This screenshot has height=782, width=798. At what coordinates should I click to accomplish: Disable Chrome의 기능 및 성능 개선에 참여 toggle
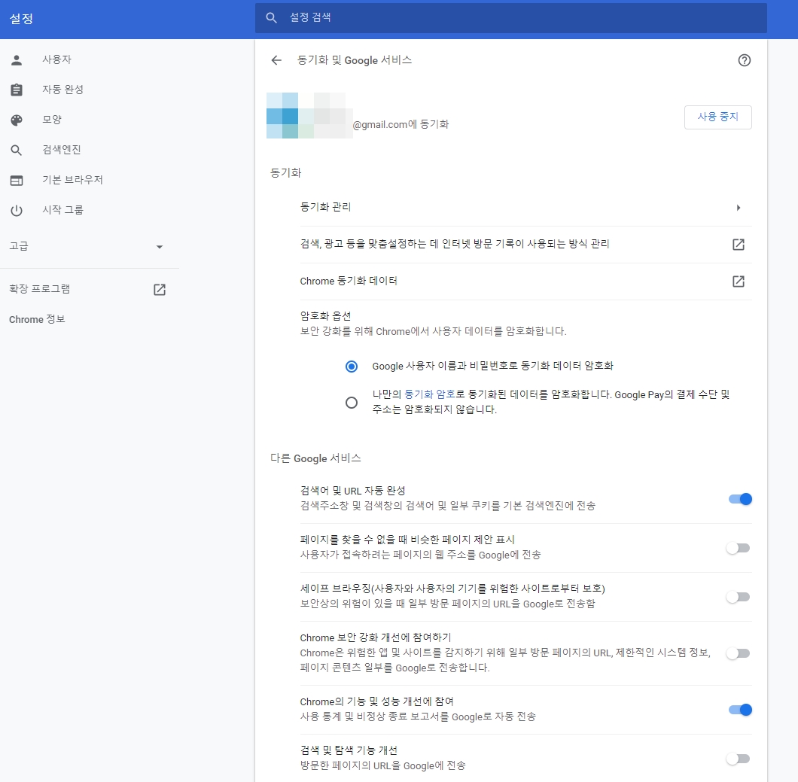740,710
